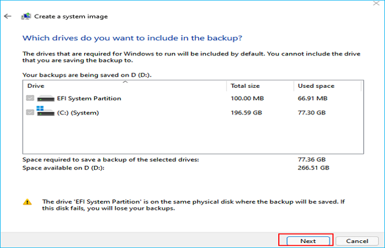Image resolution: width=385 pixels, height=248 pixels.
Task: Click the 196.59 GB total size value
Action: 246,112
